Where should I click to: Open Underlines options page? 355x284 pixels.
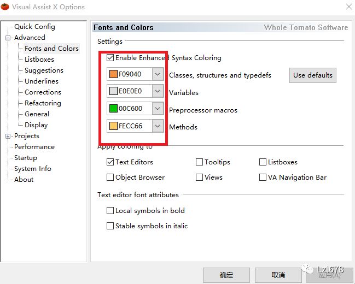pyautogui.click(x=42, y=81)
